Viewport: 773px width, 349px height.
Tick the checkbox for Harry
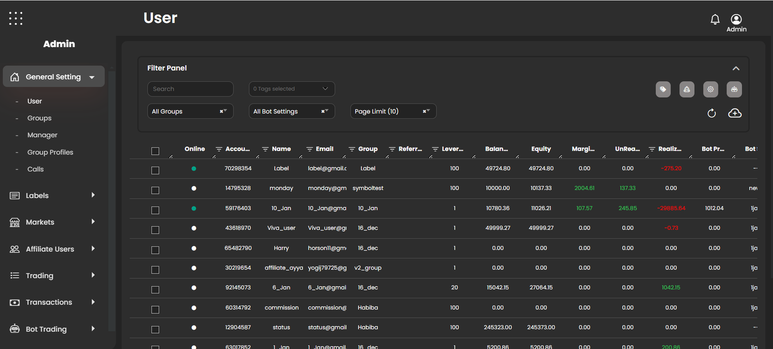coord(155,250)
